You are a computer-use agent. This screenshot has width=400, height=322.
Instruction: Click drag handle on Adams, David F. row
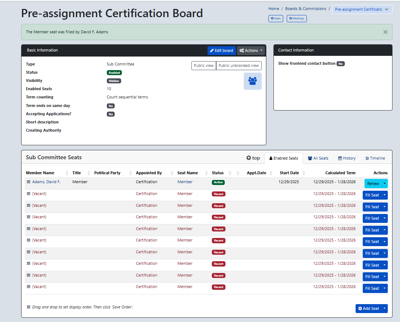(x=28, y=182)
